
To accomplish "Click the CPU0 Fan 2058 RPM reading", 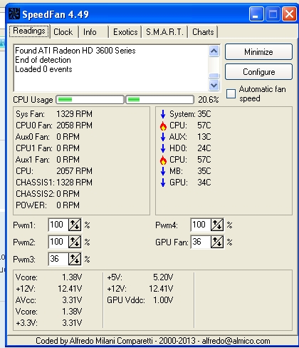I will pos(54,126).
